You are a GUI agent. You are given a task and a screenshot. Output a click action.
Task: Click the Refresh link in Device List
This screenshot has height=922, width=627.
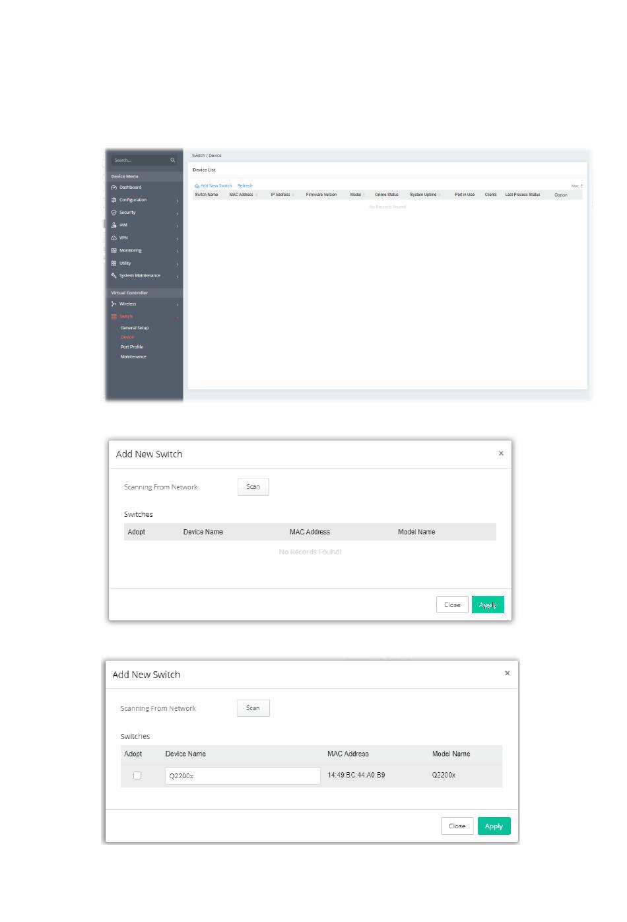pyautogui.click(x=245, y=186)
